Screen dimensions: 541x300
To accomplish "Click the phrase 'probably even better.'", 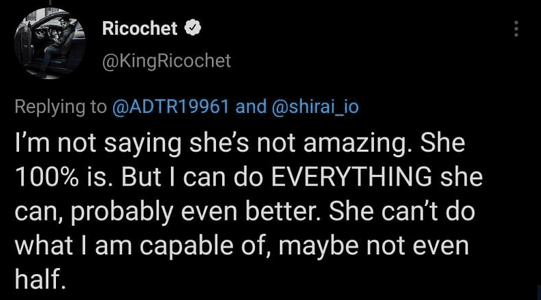I will pyautogui.click(x=196, y=212).
